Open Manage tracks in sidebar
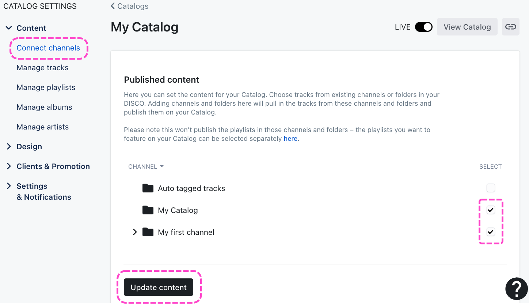529x304 pixels. point(42,68)
